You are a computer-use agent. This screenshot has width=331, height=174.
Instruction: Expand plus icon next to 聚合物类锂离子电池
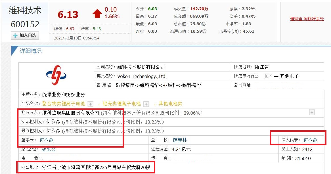point(90,104)
